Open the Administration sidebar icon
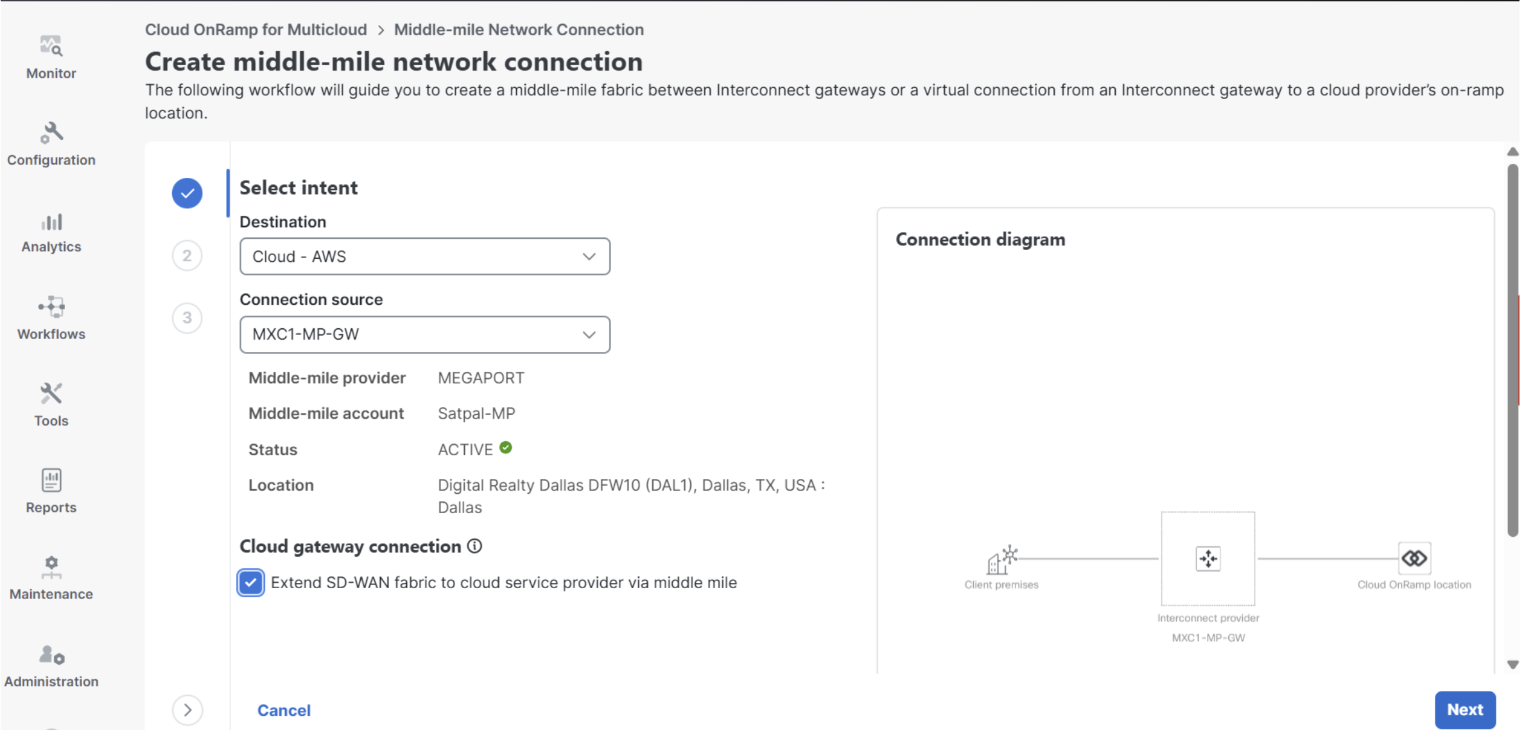Viewport: 1524px width, 732px height. 51,655
